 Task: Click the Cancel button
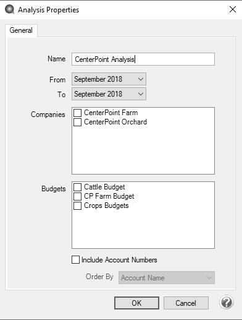[186, 303]
